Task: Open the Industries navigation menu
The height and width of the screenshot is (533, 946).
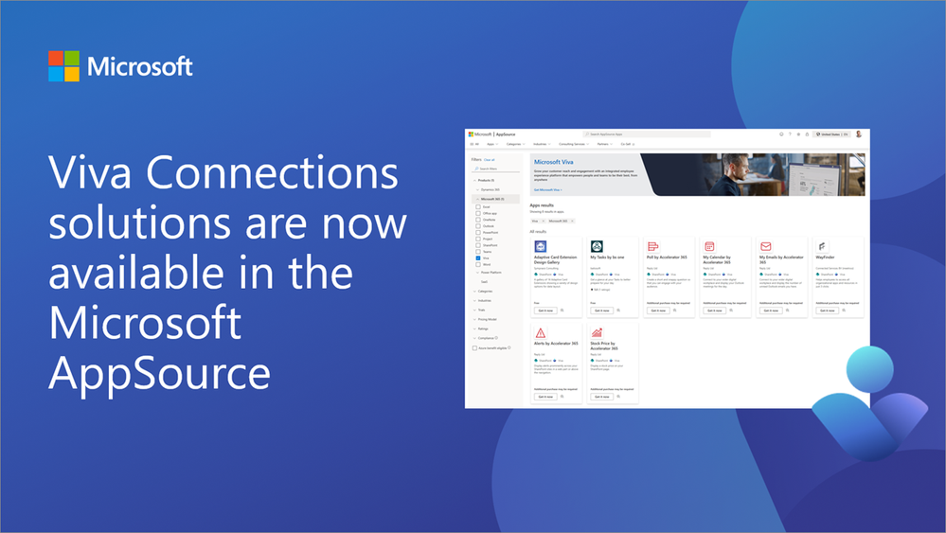Action: (x=542, y=144)
